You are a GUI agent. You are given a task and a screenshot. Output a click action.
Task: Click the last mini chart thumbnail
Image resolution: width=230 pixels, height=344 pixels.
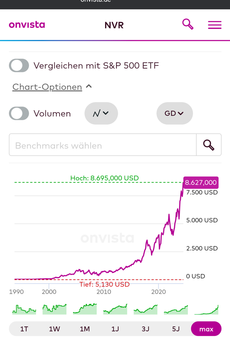click(206, 309)
